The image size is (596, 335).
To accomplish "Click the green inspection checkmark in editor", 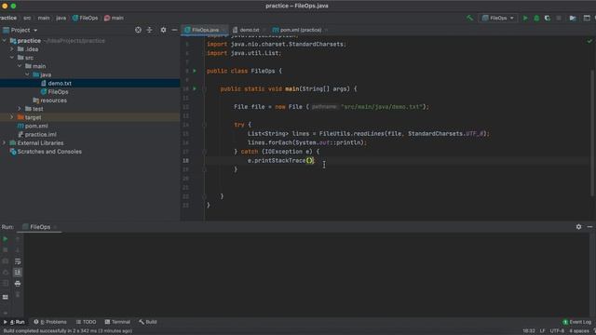I will 589,41.
